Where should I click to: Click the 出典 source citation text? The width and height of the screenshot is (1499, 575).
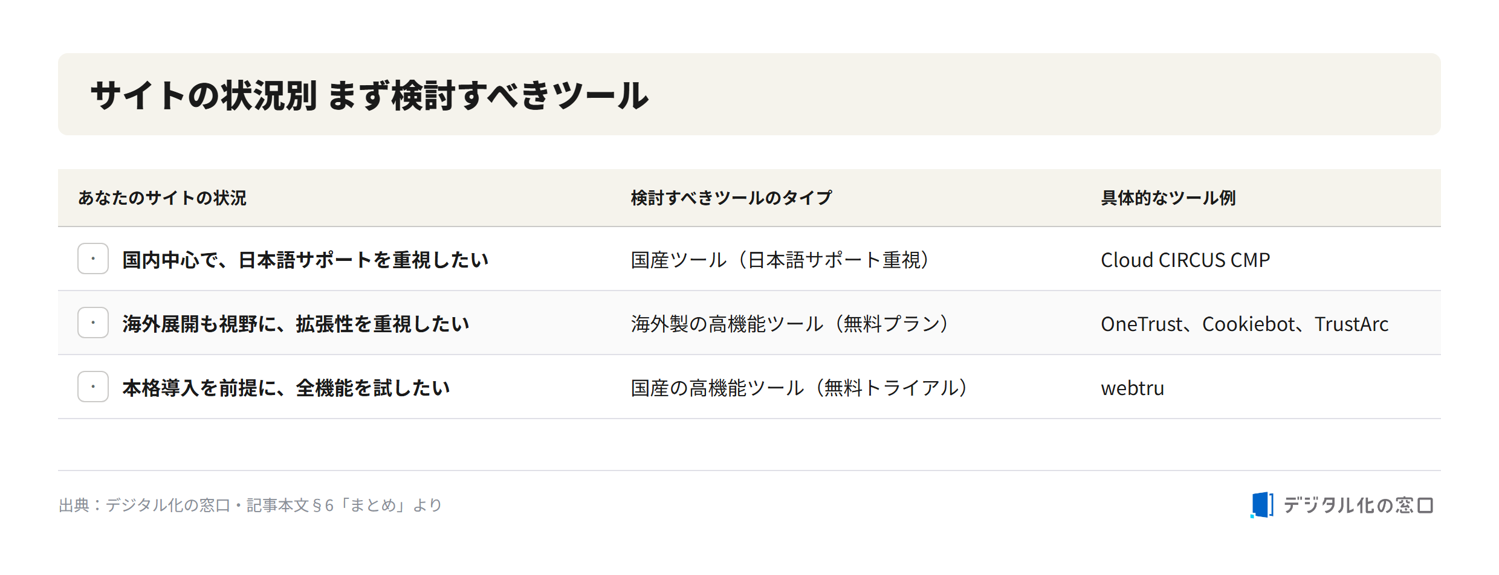pos(250,505)
